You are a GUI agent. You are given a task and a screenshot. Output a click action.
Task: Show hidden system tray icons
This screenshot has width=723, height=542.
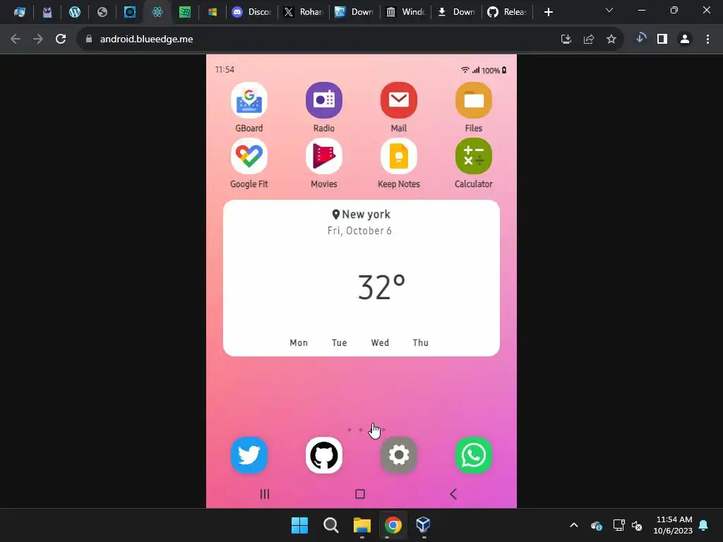tap(574, 525)
